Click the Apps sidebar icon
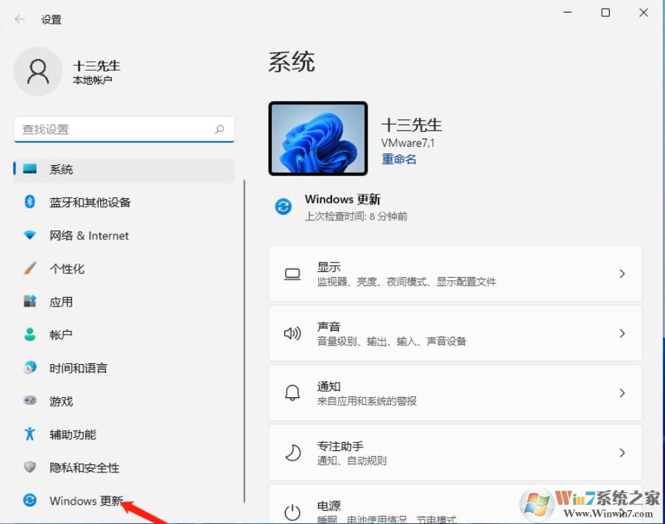Viewport: 665px width, 524px height. click(62, 301)
